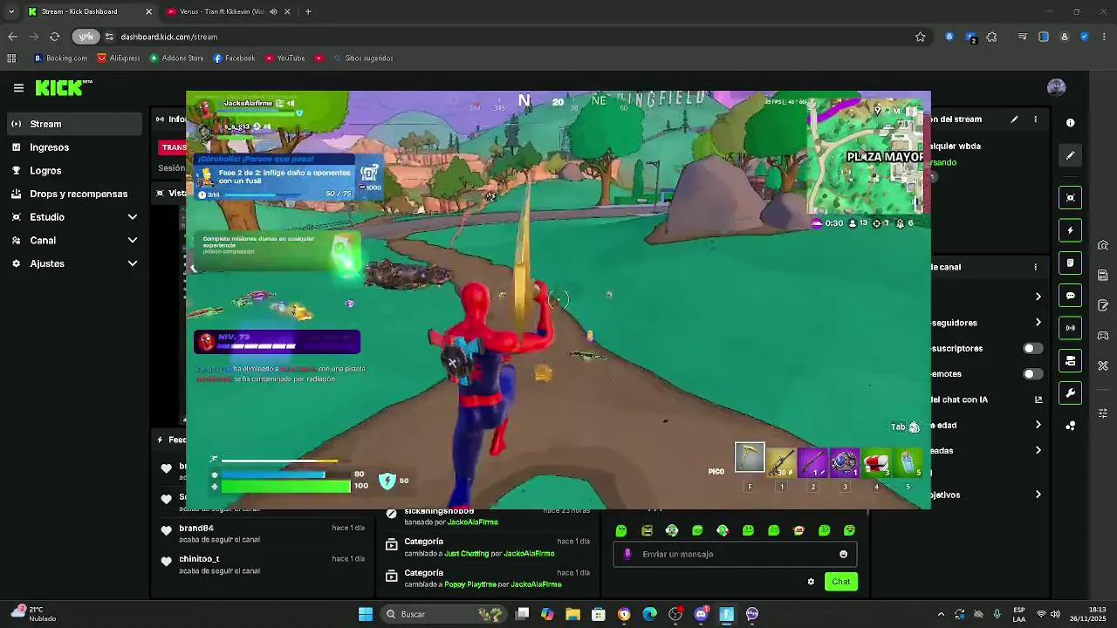Image resolution: width=1117 pixels, height=628 pixels.
Task: Open the chat con IA external link
Action: [1038, 399]
